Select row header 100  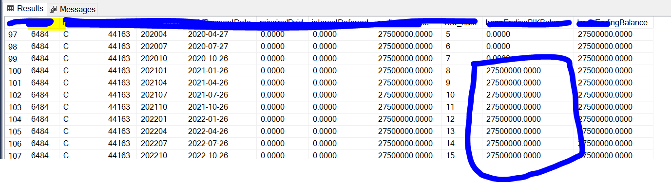click(15, 71)
